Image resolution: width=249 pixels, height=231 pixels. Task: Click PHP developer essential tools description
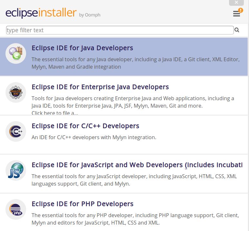135,219
